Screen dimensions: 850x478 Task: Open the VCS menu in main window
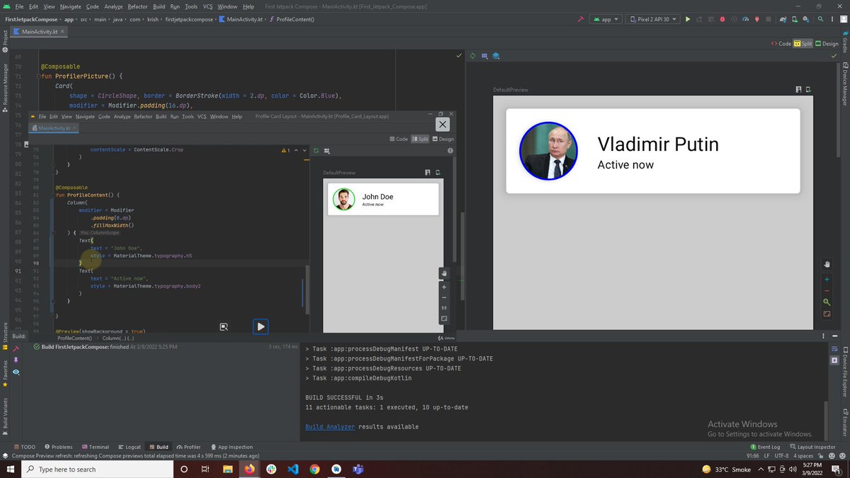pyautogui.click(x=208, y=6)
